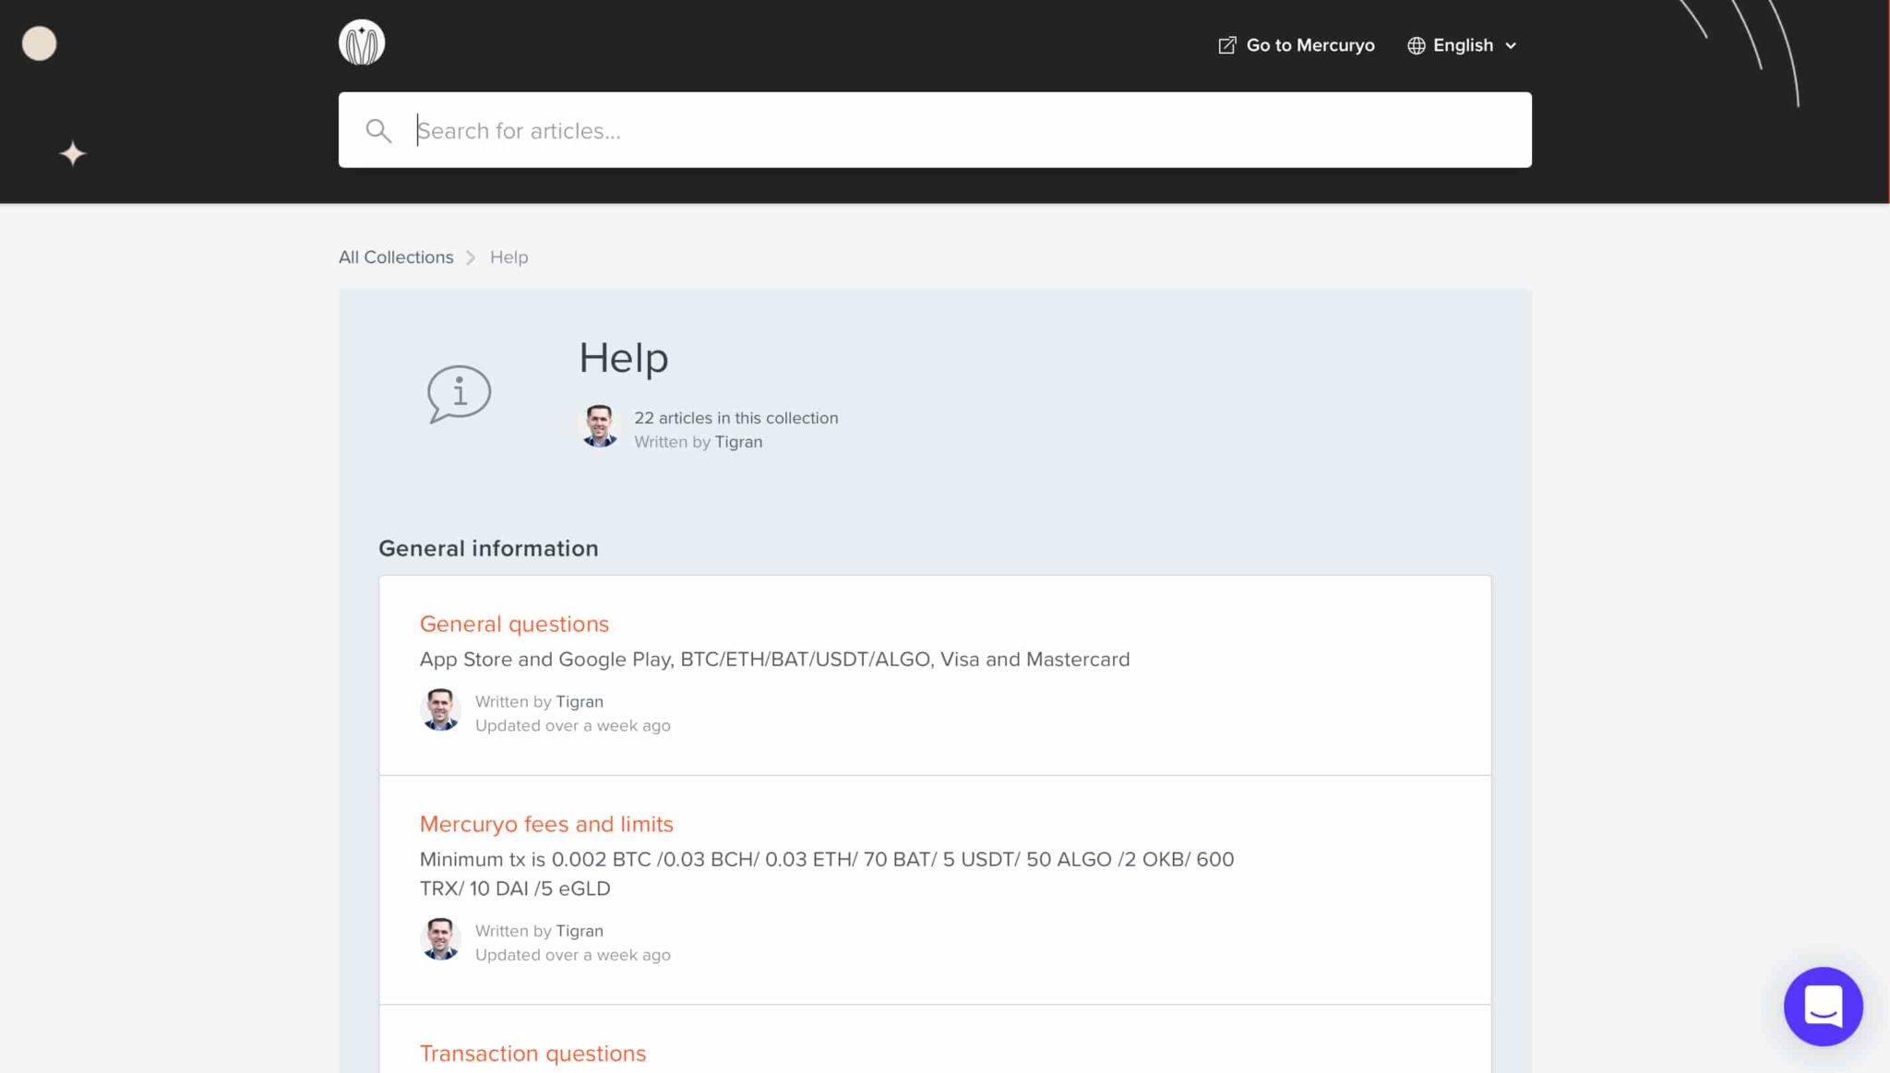The image size is (1890, 1073).
Task: Open the Intercom chat messenger bubble
Action: tap(1823, 1006)
